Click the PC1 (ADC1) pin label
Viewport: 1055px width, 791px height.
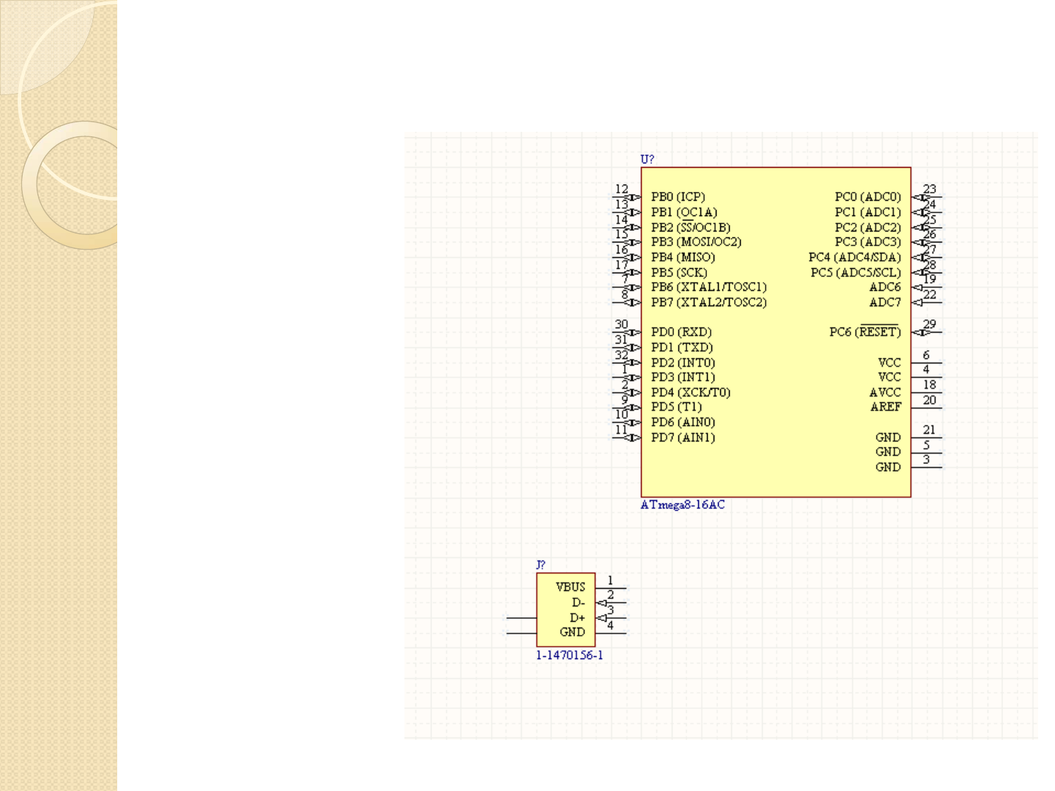pyautogui.click(x=868, y=212)
